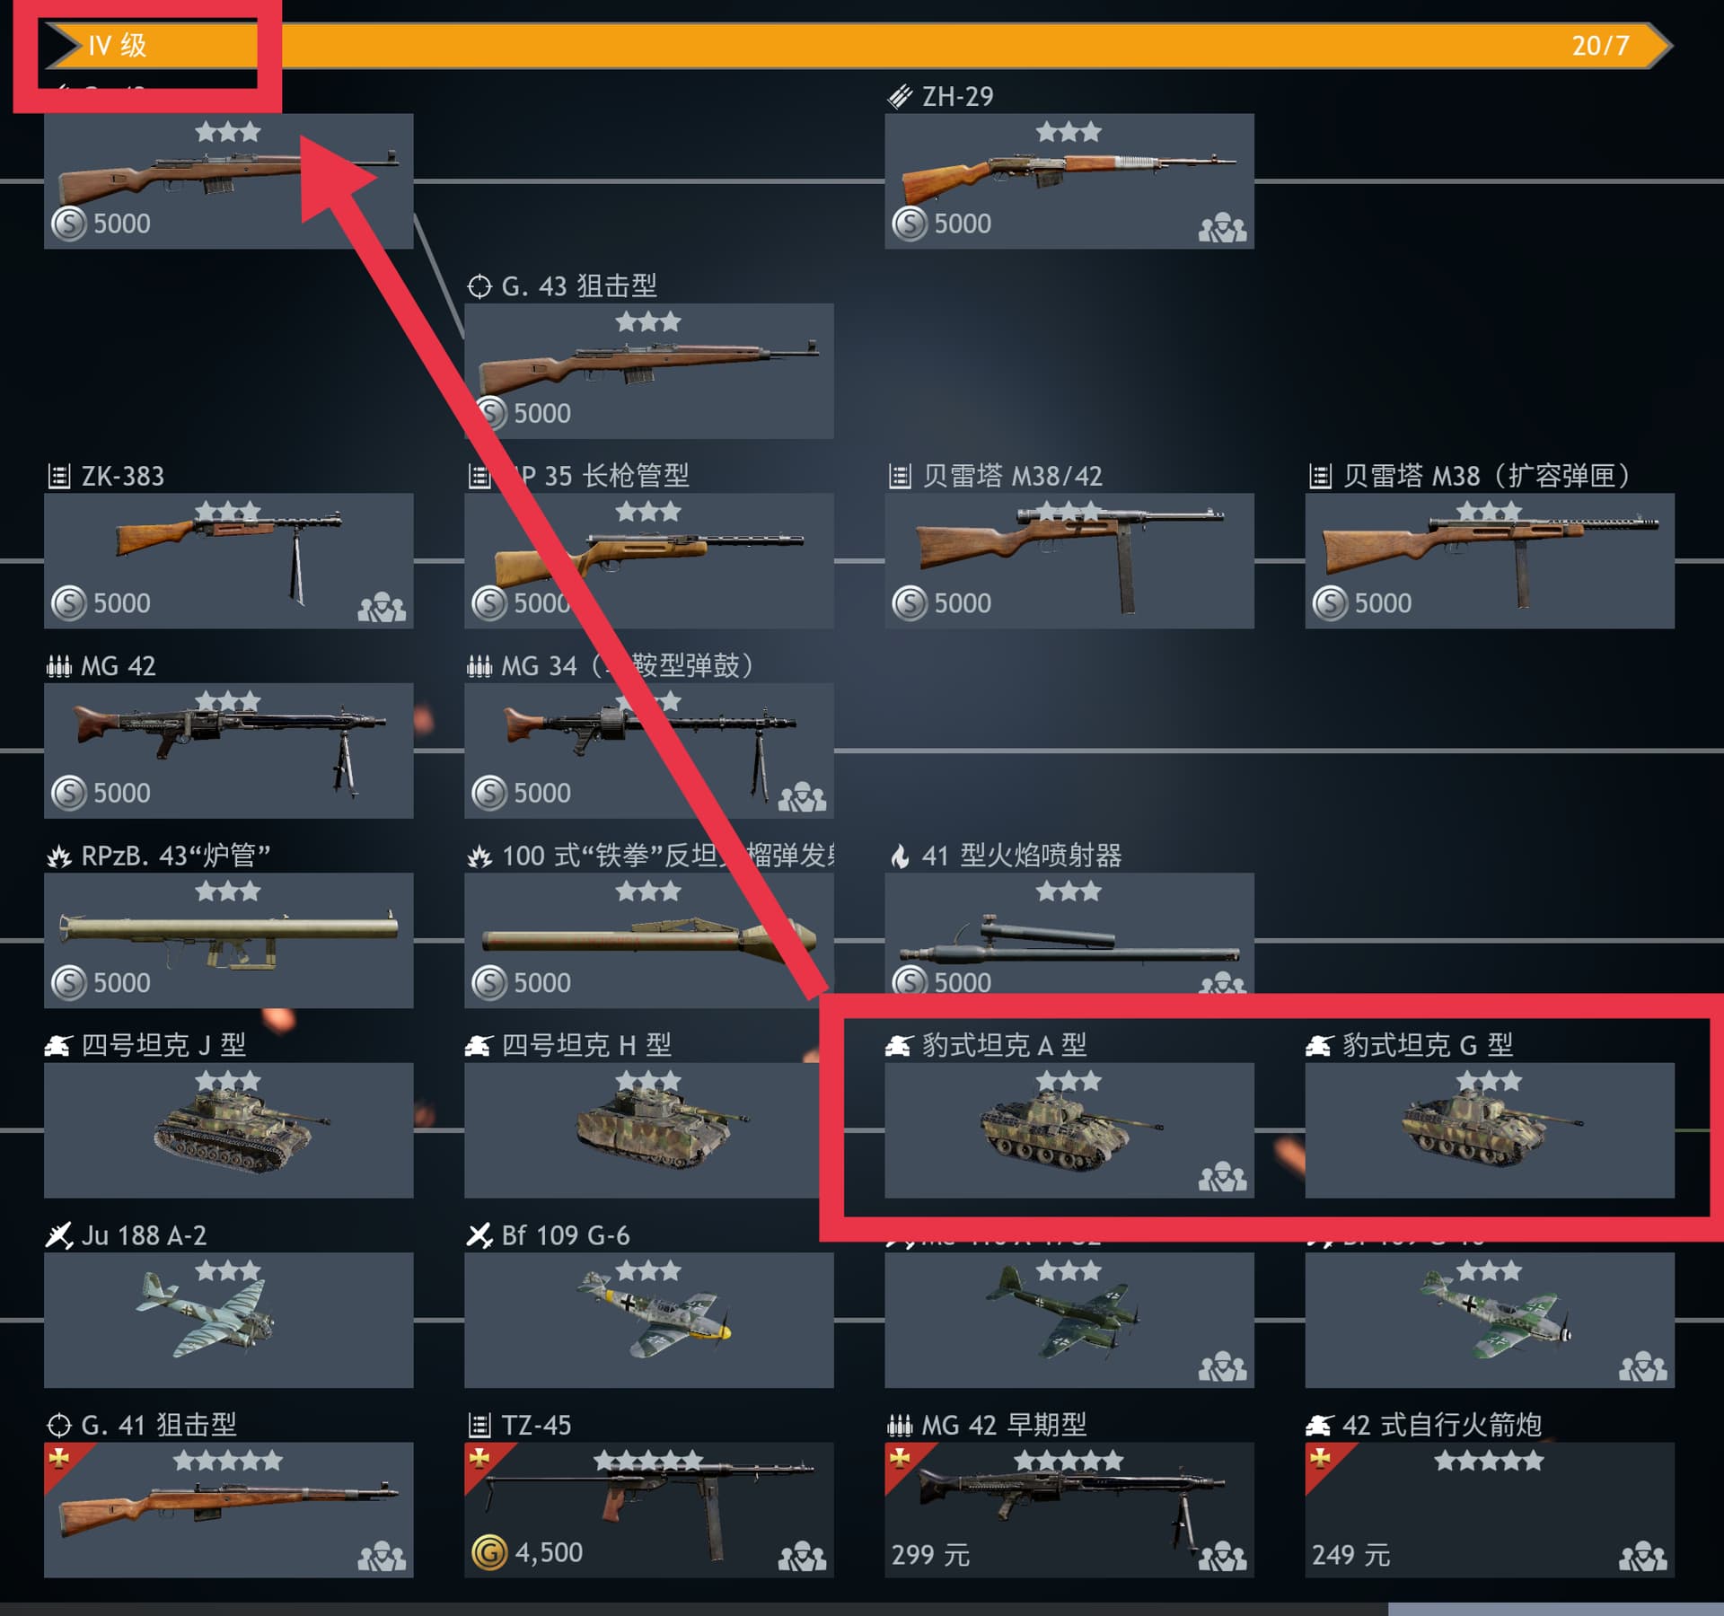Open Ju 188 A-2 aircraft card
The image size is (1724, 1616).
228,1320
